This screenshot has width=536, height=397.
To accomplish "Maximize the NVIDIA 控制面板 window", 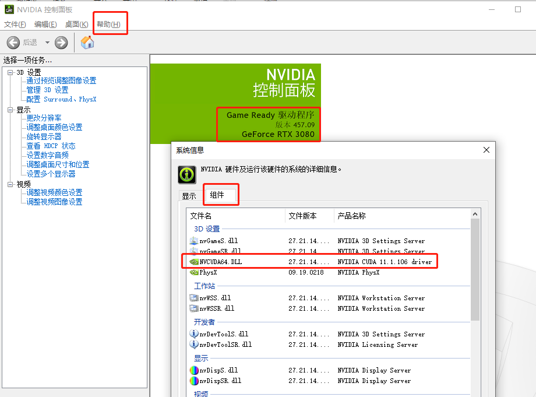I will 518,9.
